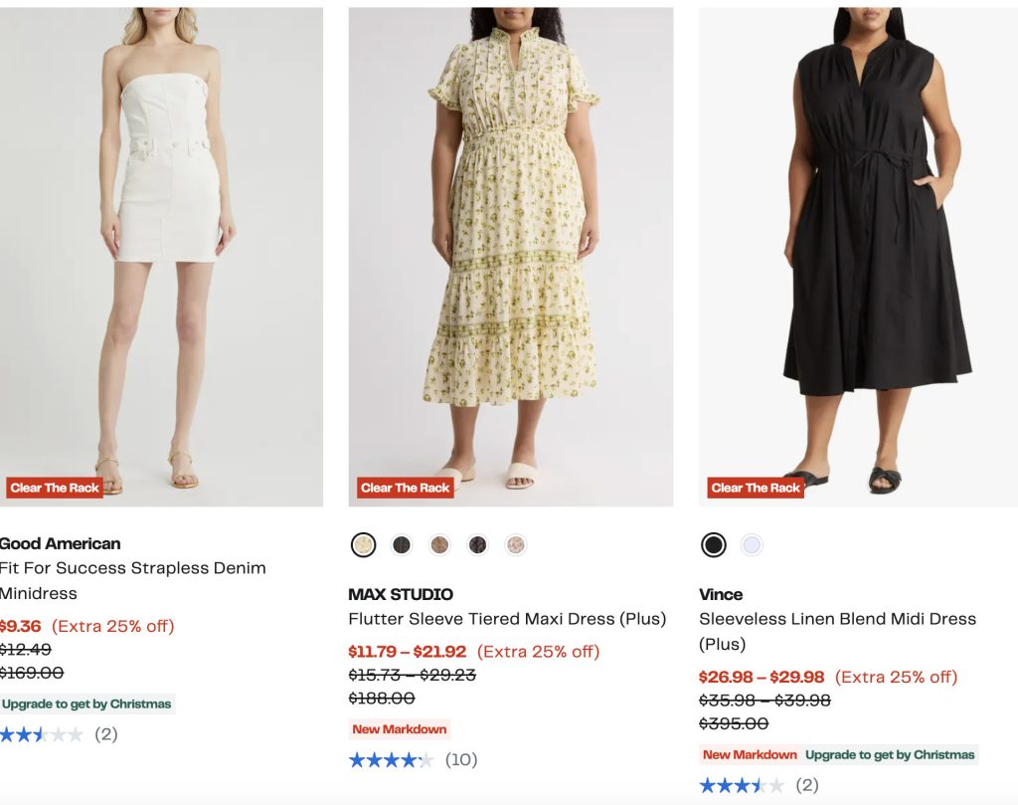Open the white strapless denim minidress image
The image size is (1018, 805).
161,249
